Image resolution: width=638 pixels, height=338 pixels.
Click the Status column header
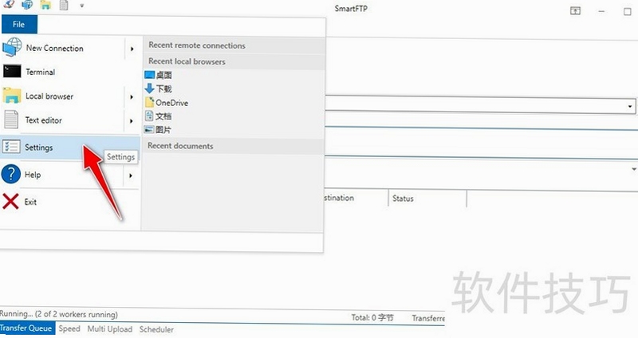pyautogui.click(x=403, y=198)
